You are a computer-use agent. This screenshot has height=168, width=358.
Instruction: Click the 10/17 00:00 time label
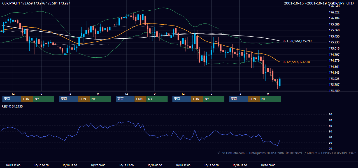click(x=98, y=165)
